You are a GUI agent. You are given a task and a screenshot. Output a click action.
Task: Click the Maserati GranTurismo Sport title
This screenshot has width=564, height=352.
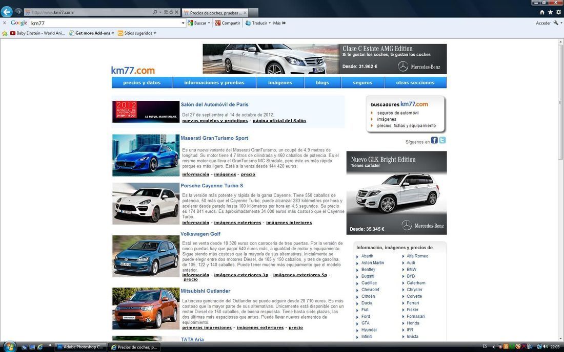214,138
